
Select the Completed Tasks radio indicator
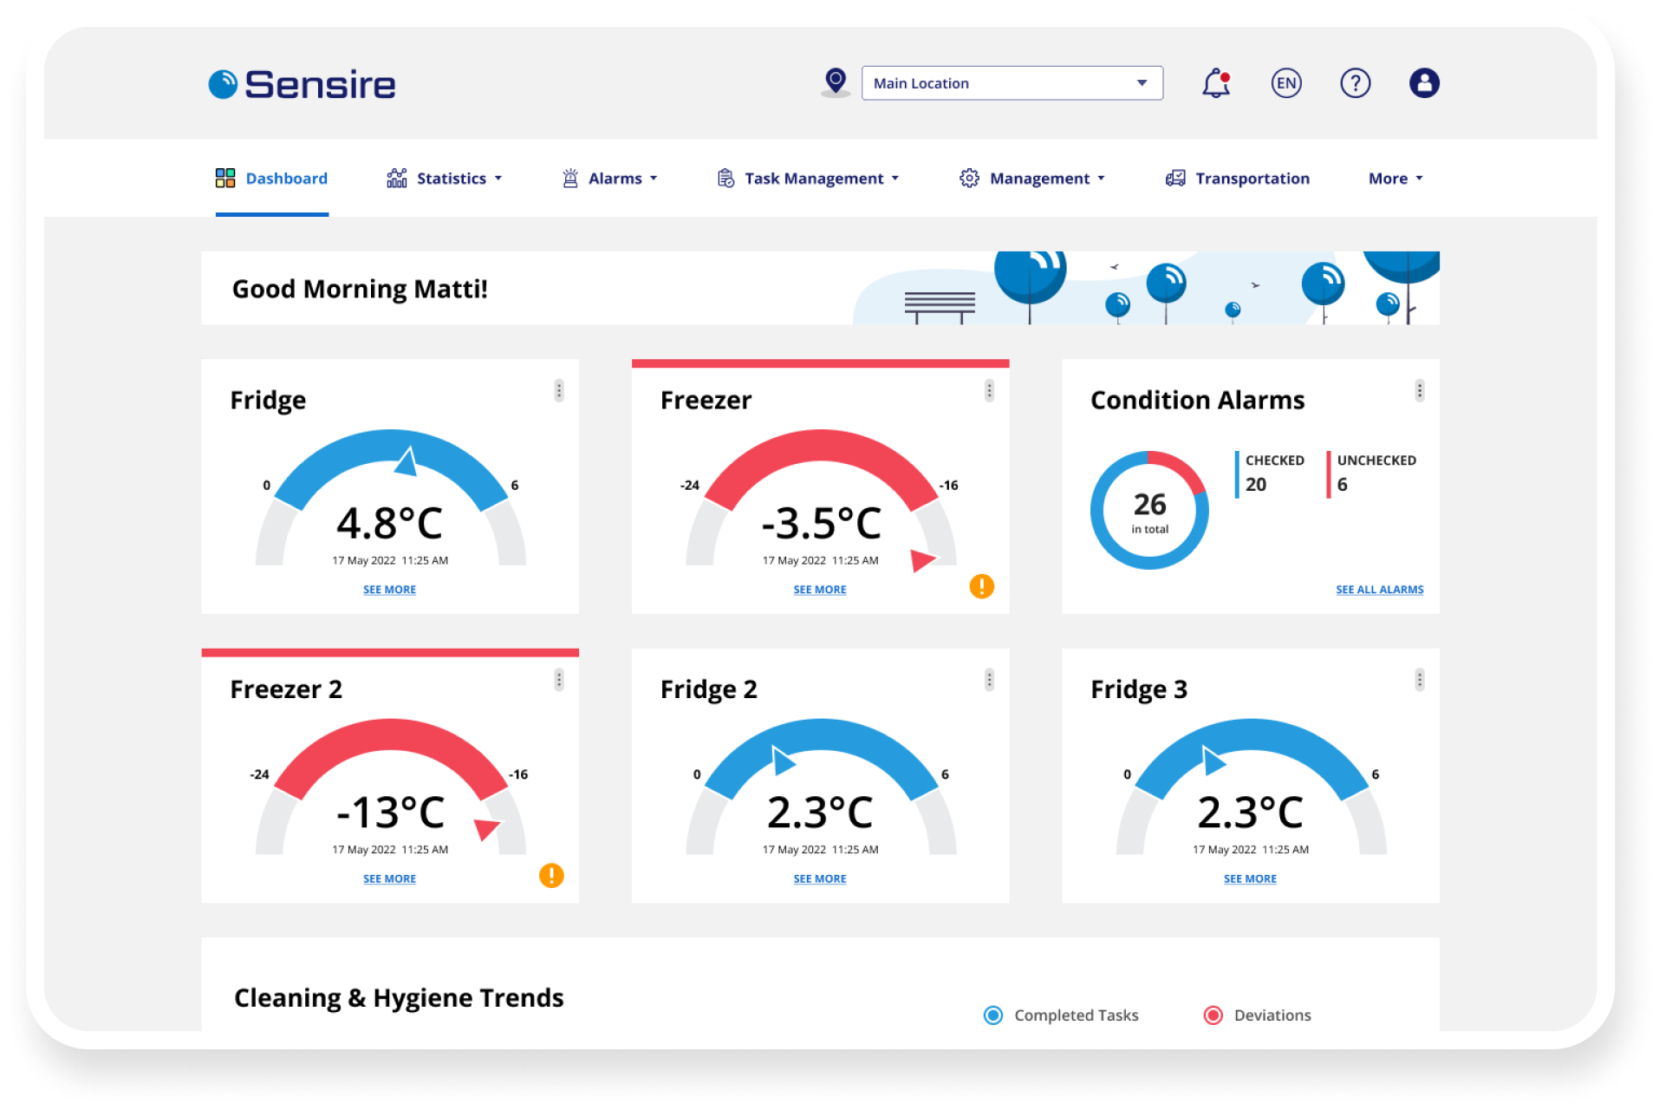992,1015
